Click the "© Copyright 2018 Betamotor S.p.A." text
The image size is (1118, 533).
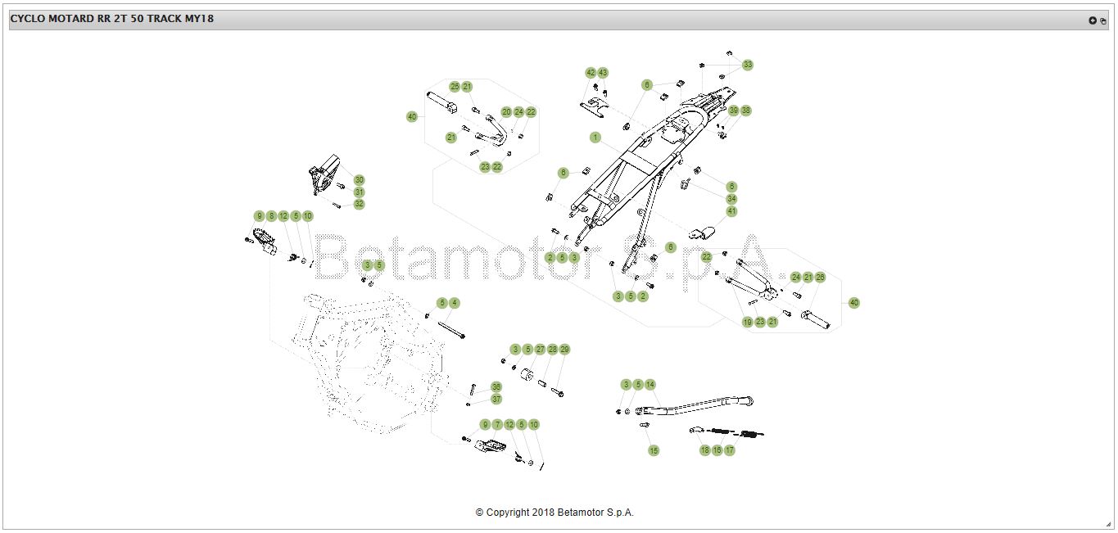tap(554, 513)
